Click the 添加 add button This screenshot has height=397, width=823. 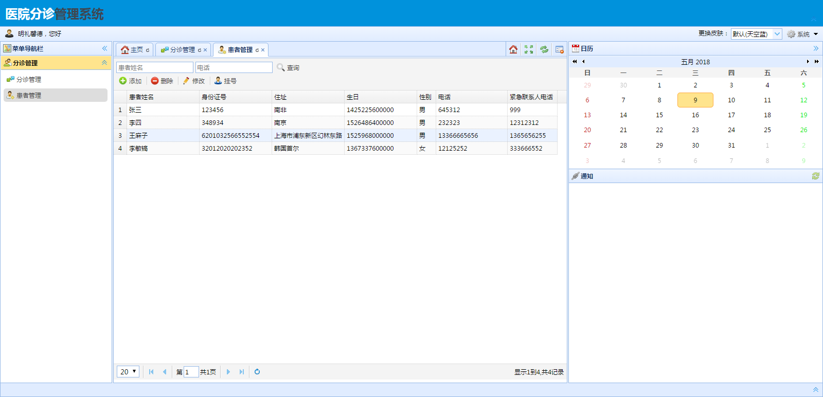[130, 81]
